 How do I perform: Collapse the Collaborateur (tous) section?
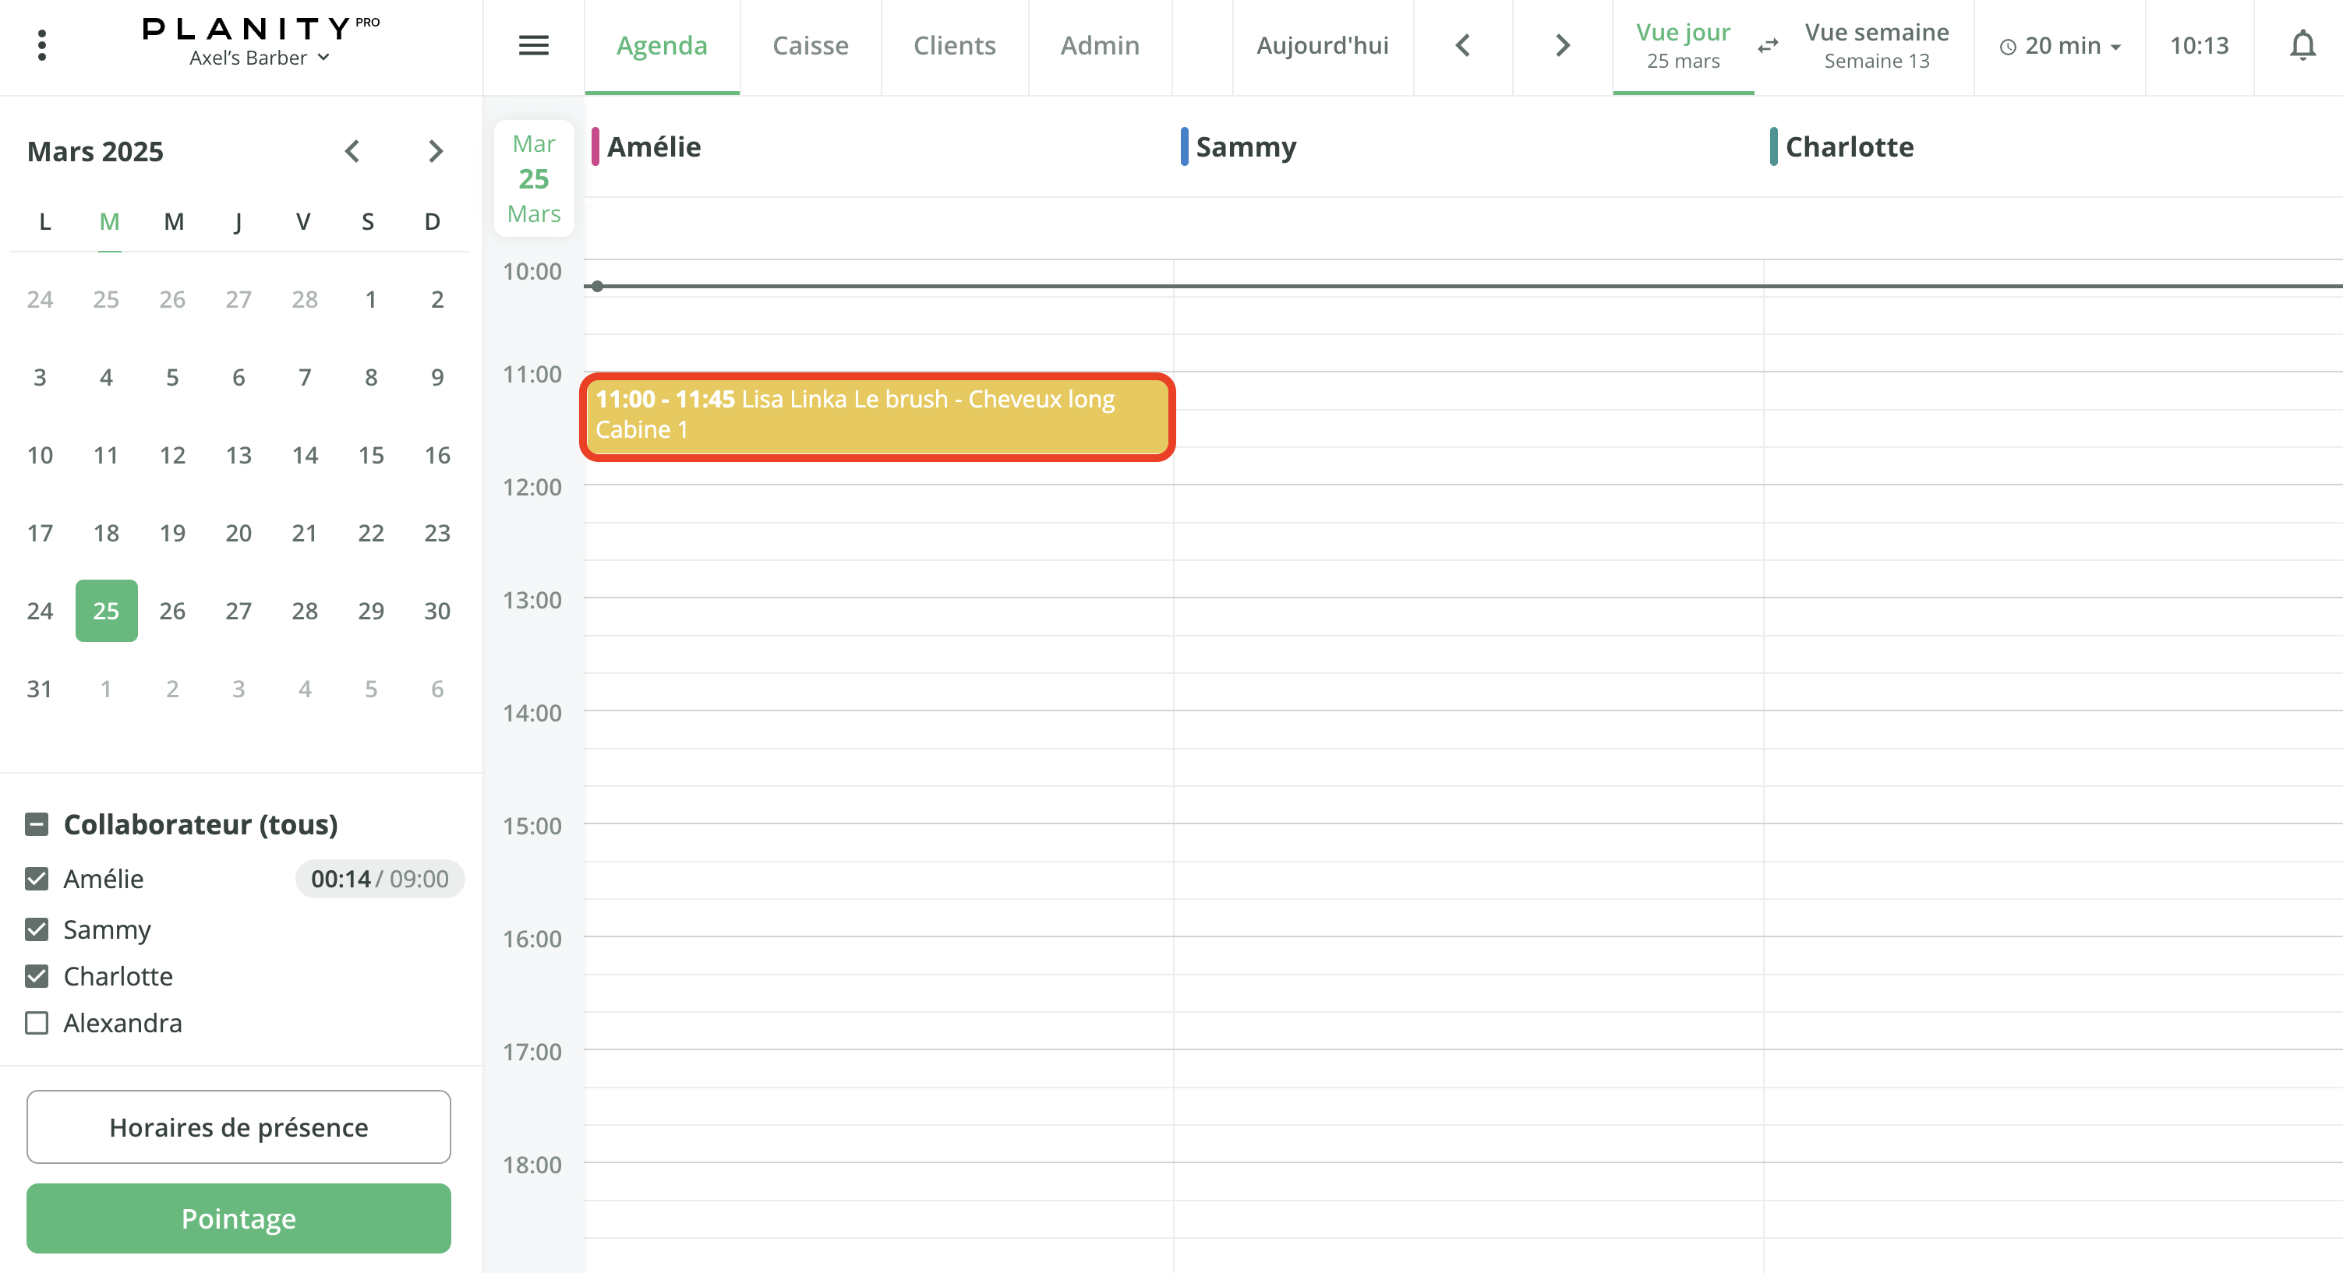(x=37, y=825)
